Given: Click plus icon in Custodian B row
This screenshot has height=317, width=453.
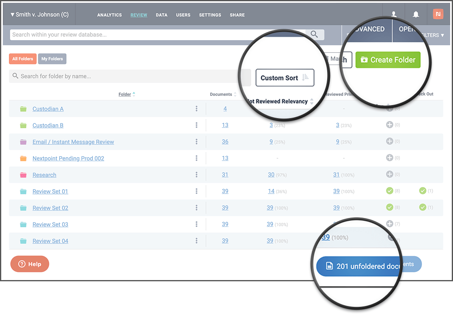Looking at the screenshot, I should (x=389, y=125).
